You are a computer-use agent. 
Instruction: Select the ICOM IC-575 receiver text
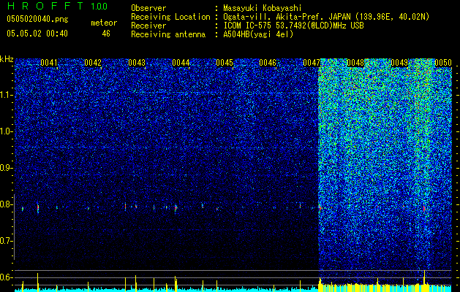click(293, 26)
